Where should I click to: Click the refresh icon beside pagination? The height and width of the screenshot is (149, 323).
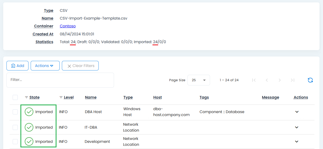(310, 80)
